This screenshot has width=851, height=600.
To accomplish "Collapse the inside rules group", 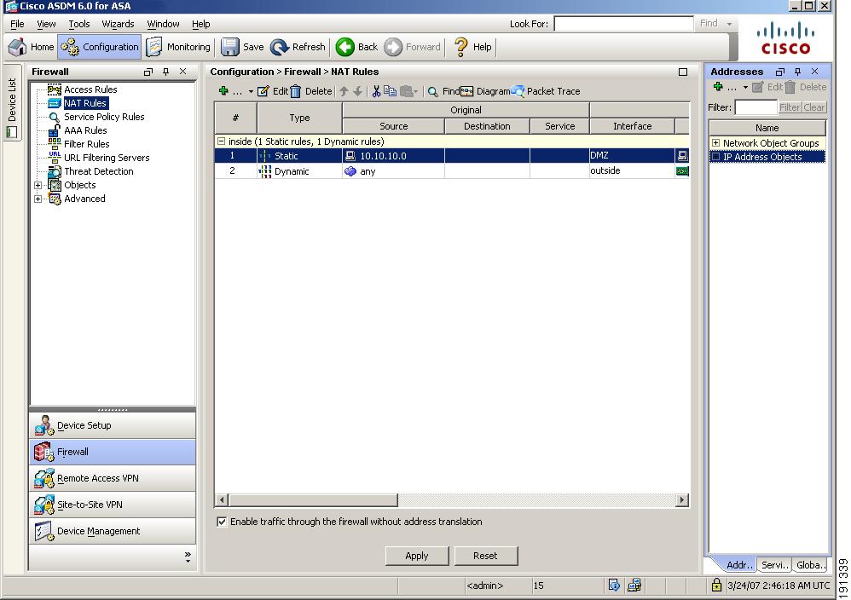I will [222, 141].
